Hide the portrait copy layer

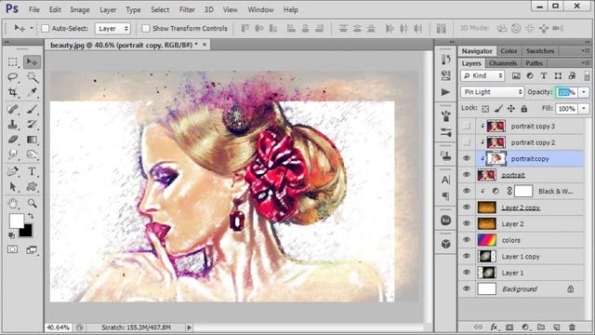coord(467,158)
